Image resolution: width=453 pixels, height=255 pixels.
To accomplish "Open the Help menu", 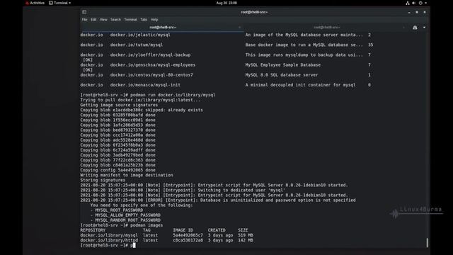I will [x=154, y=20].
